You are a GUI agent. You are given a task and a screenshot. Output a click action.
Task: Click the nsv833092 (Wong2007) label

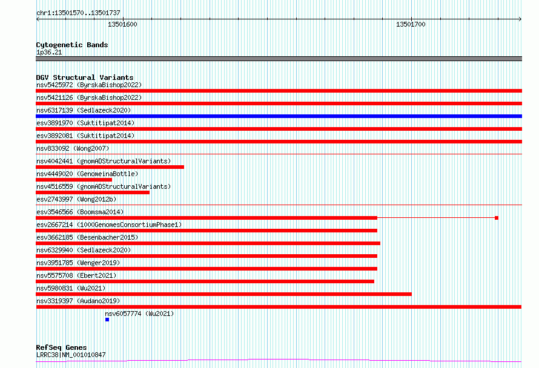click(x=73, y=148)
